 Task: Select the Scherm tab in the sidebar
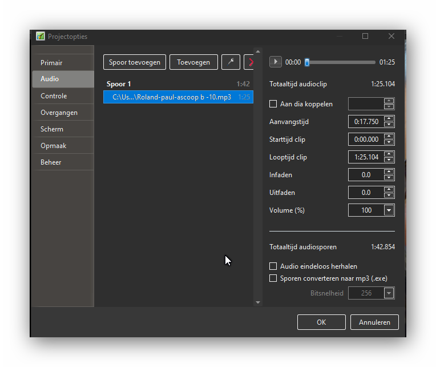[52, 129]
